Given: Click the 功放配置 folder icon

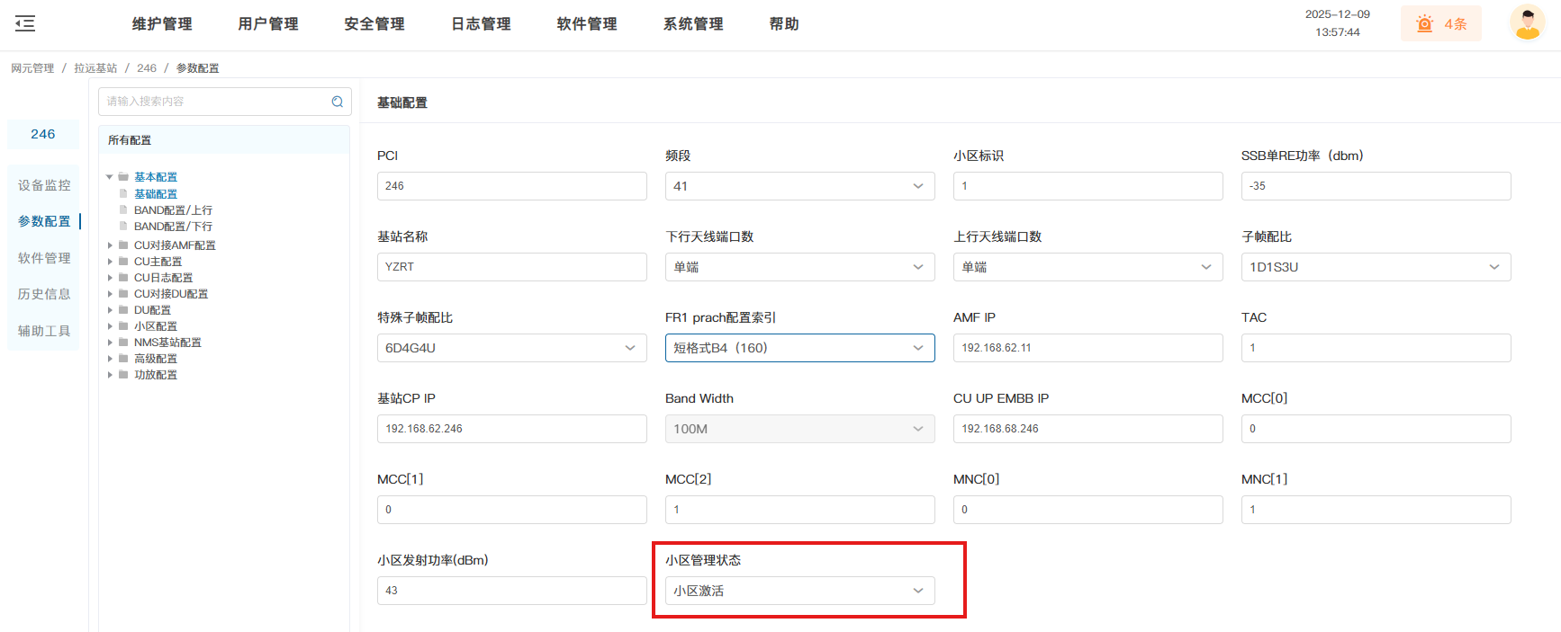Looking at the screenshot, I should 123,375.
